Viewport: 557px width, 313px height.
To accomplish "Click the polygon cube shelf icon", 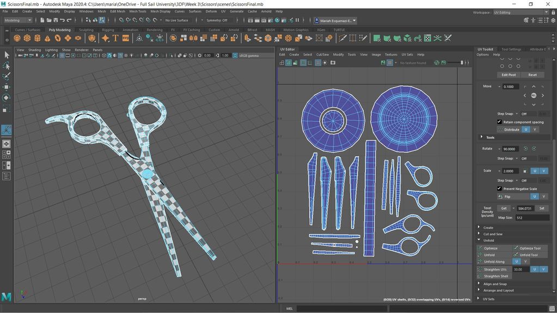I will [27, 38].
